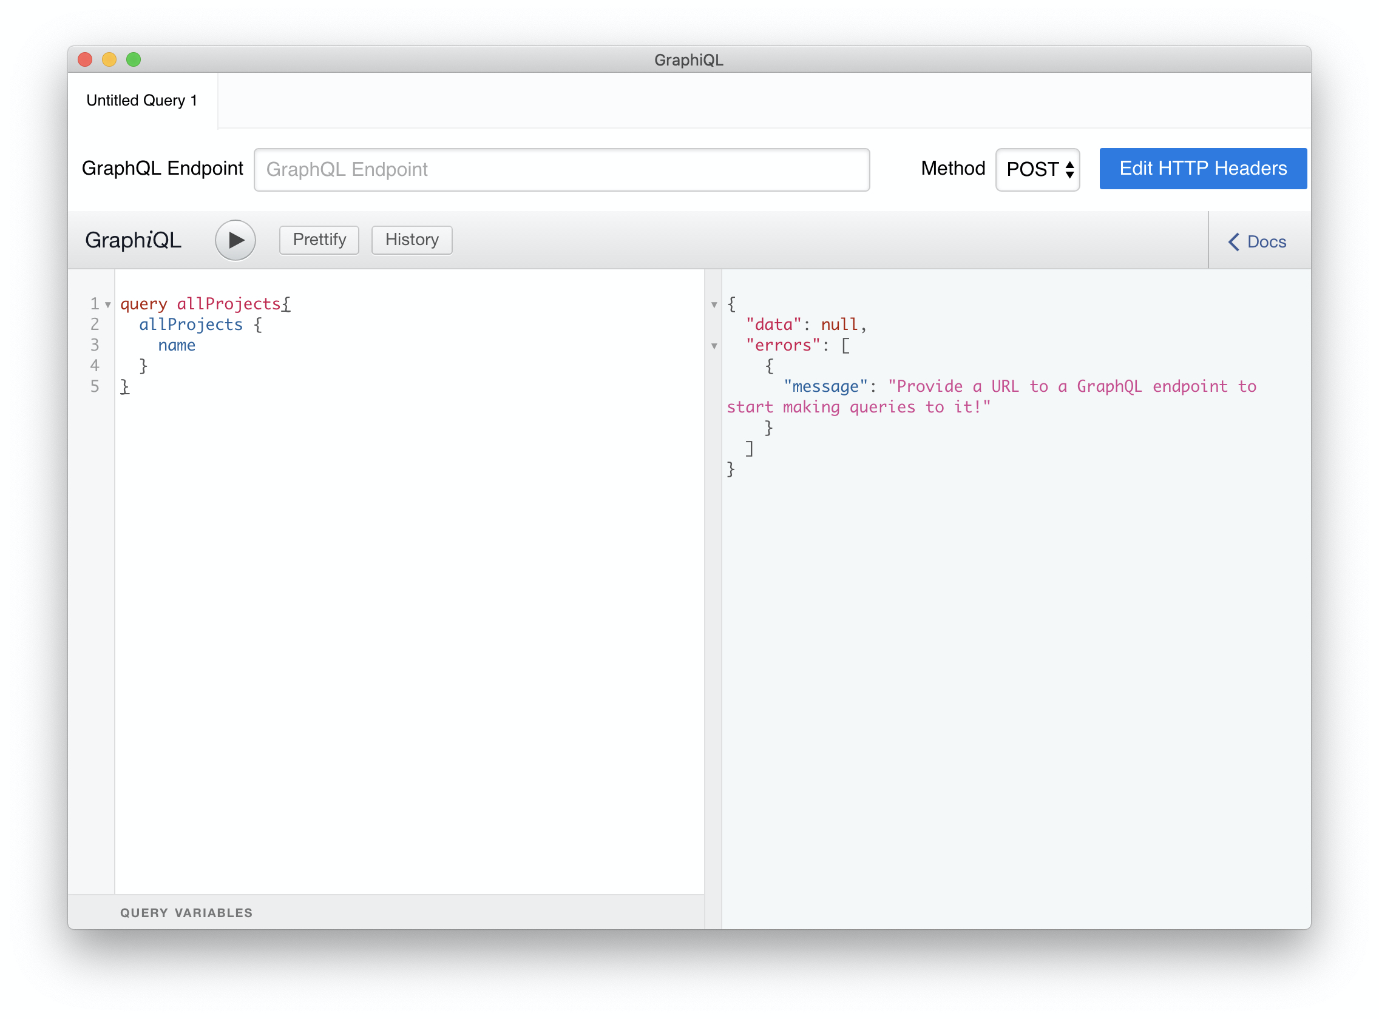Click the allProjects field in query editor

click(191, 325)
